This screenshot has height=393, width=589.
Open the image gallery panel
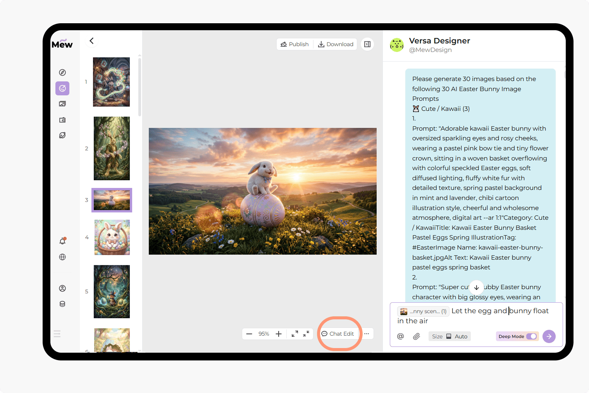(x=62, y=103)
